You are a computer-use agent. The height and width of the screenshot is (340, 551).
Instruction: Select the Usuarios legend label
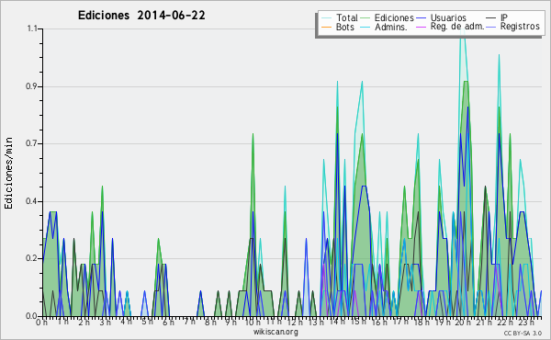[448, 17]
